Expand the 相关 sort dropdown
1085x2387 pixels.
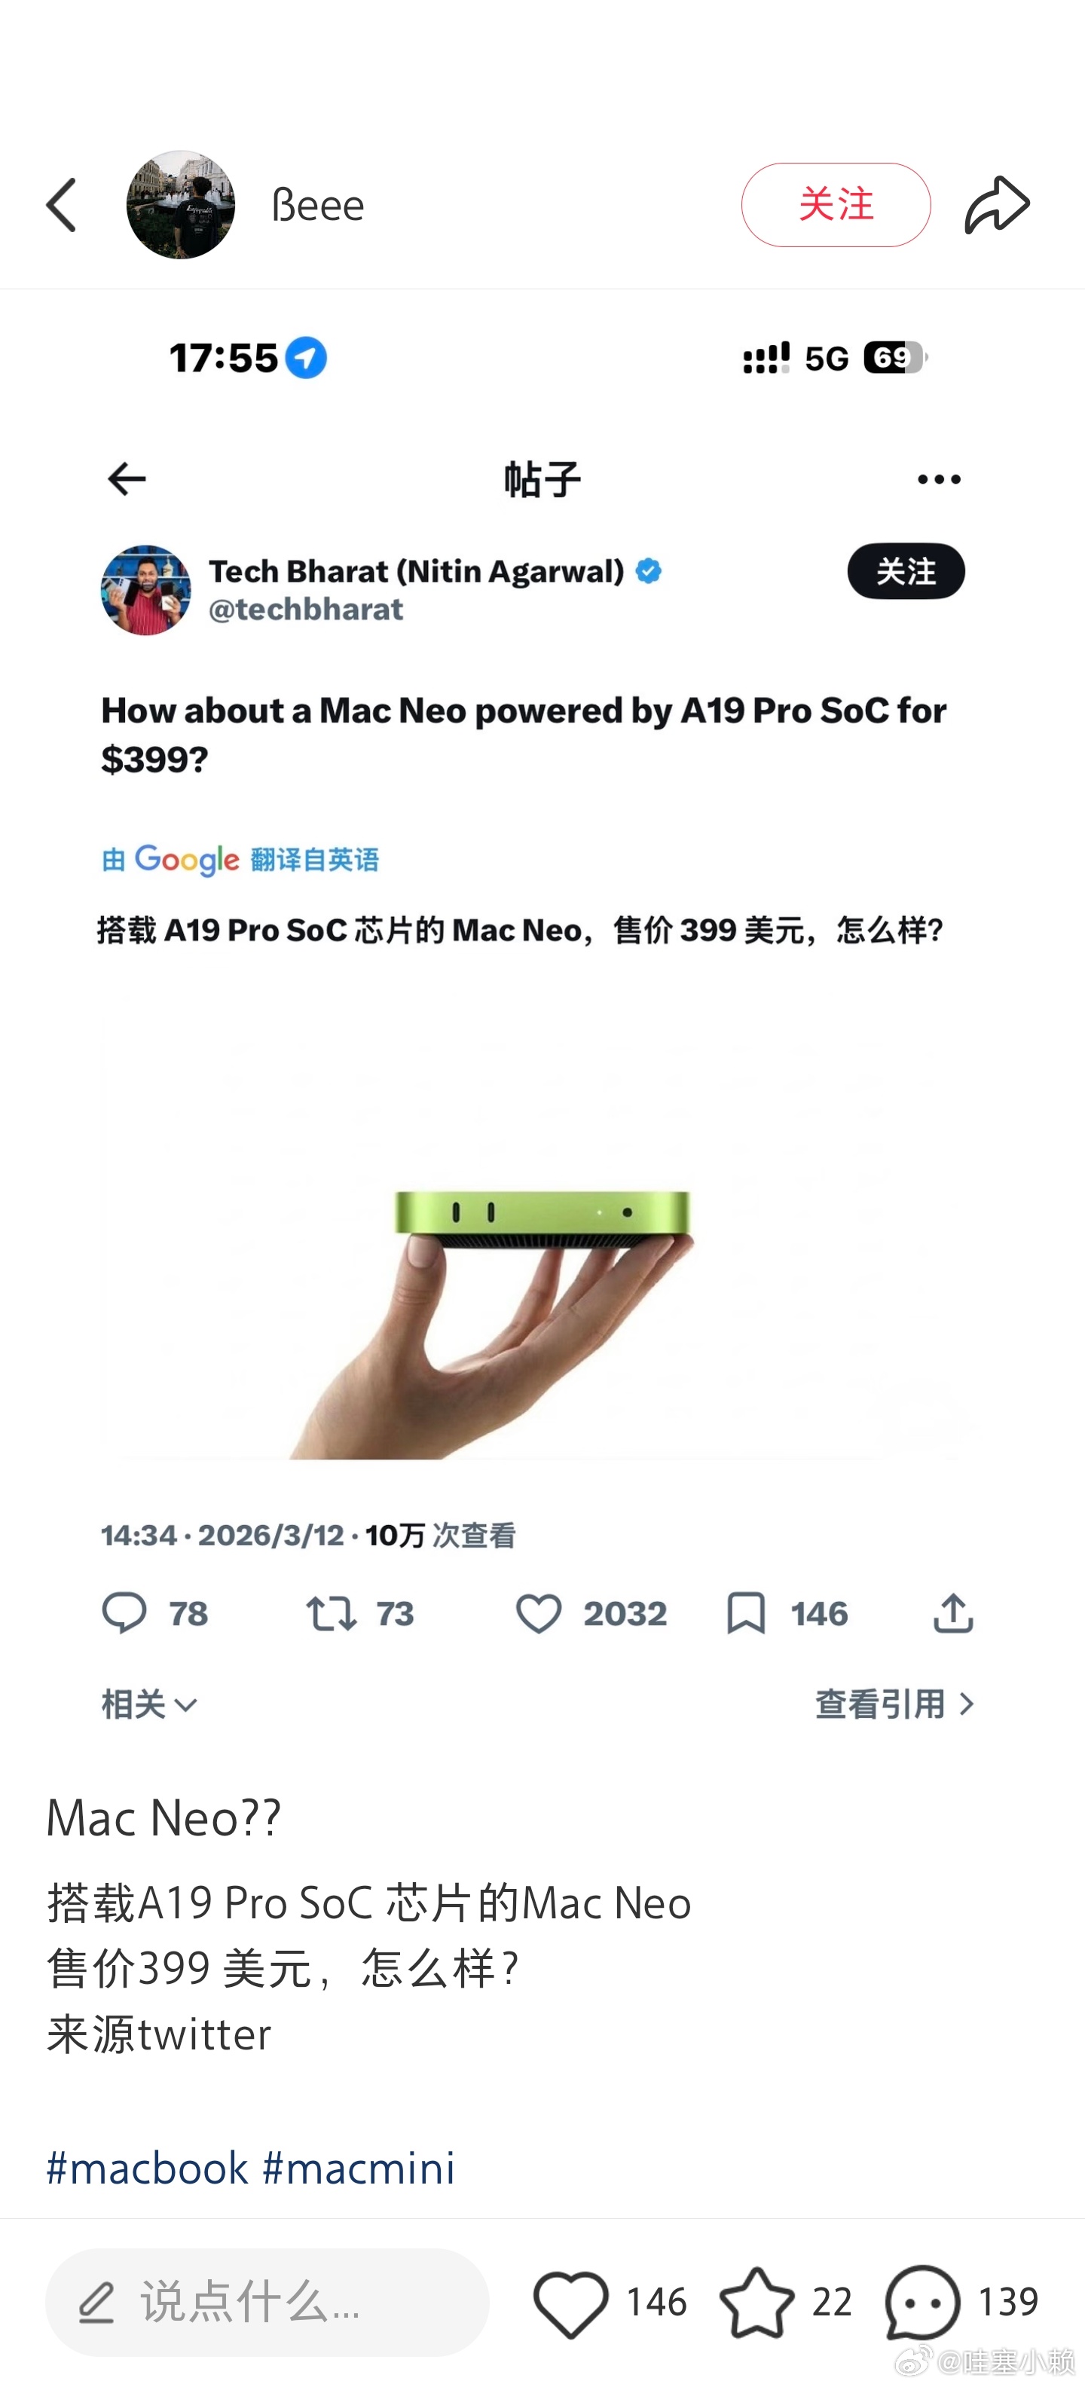click(150, 1704)
